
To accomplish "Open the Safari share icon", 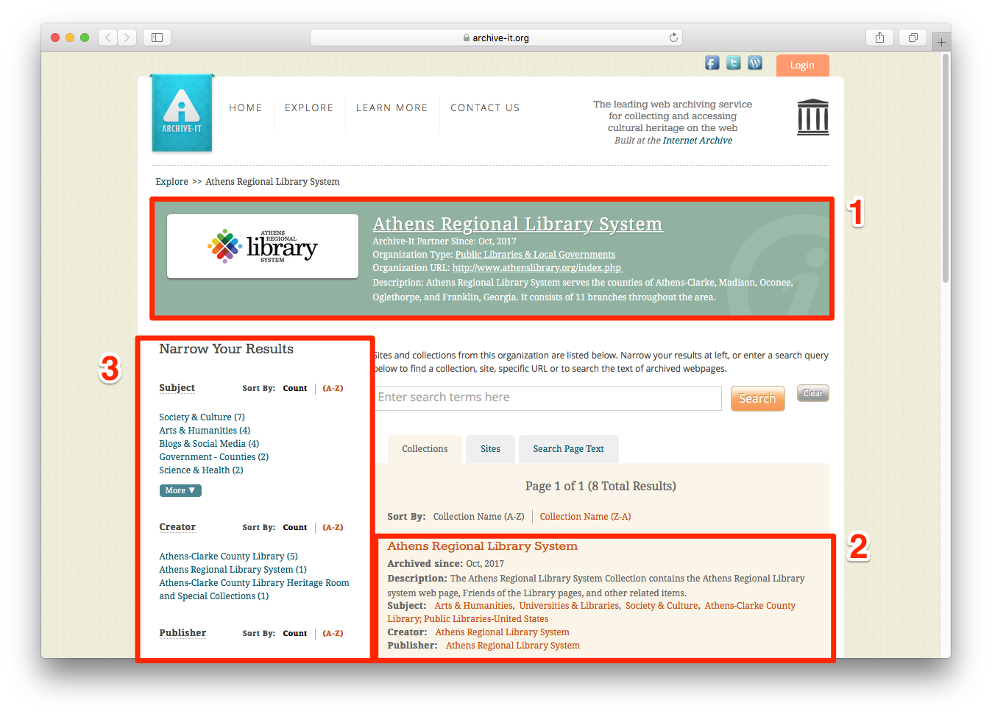I will click(x=879, y=38).
